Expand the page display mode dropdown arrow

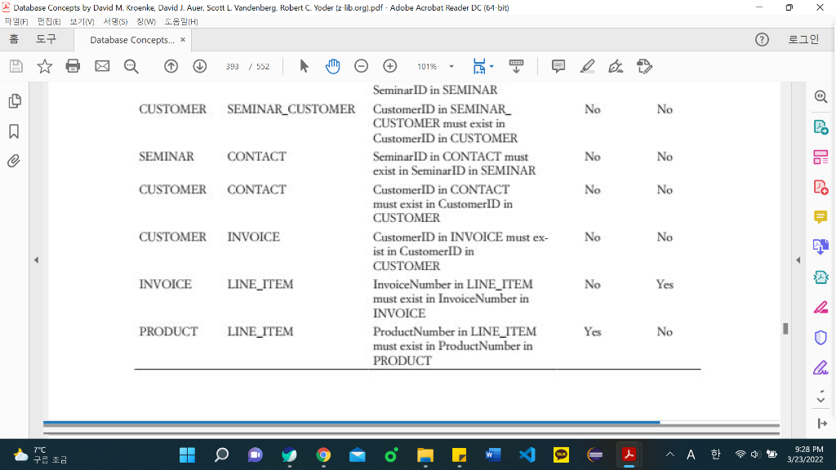click(491, 66)
